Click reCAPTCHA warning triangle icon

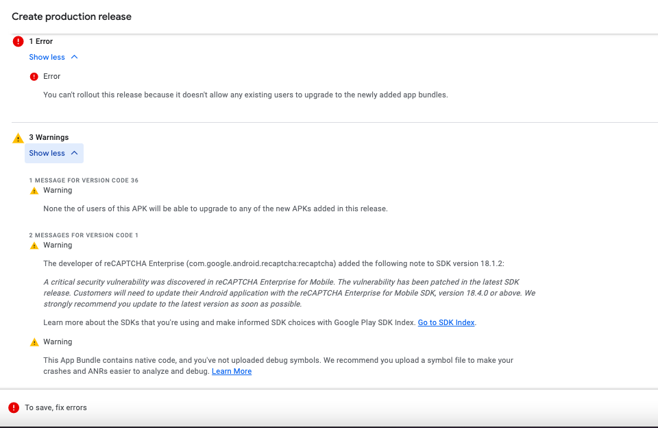pos(34,246)
